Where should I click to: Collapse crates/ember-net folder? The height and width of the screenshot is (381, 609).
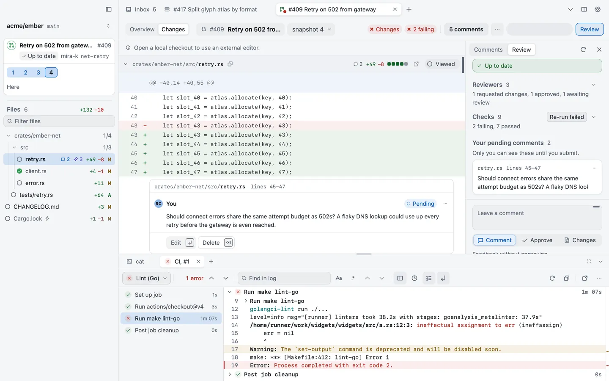click(x=8, y=136)
